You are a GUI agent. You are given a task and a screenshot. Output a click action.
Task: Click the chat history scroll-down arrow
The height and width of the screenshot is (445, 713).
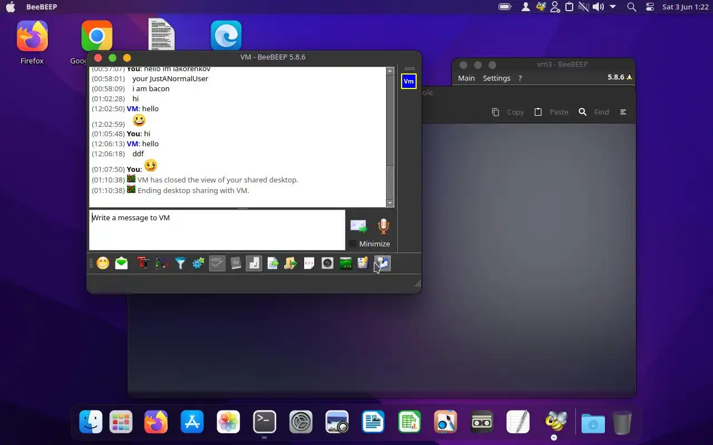tap(390, 203)
